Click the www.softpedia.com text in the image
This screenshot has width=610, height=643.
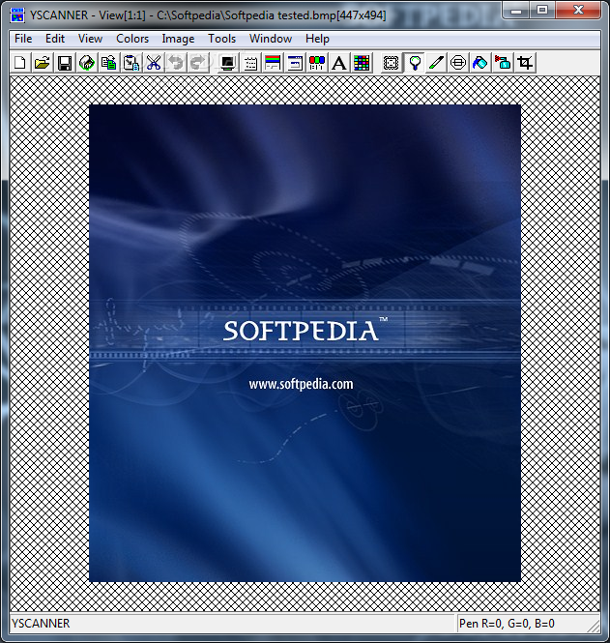pyautogui.click(x=301, y=384)
